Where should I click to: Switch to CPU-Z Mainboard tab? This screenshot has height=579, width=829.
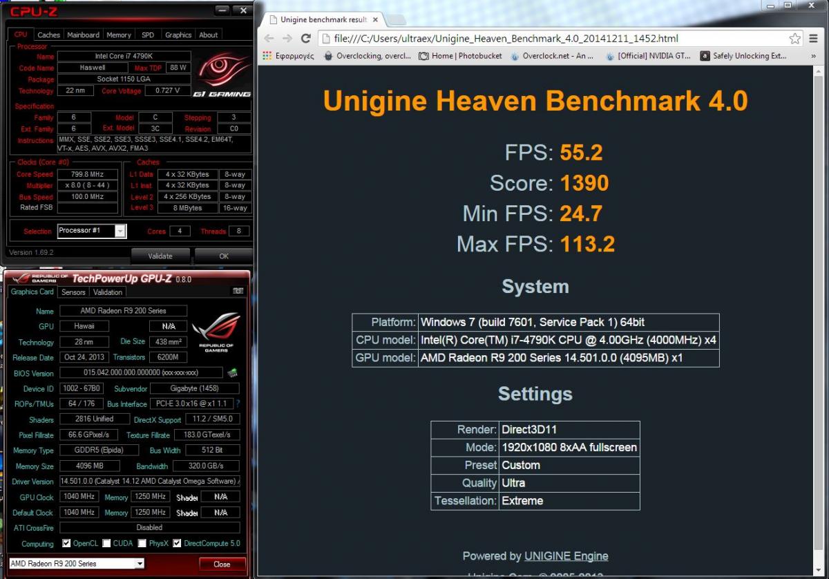83,35
